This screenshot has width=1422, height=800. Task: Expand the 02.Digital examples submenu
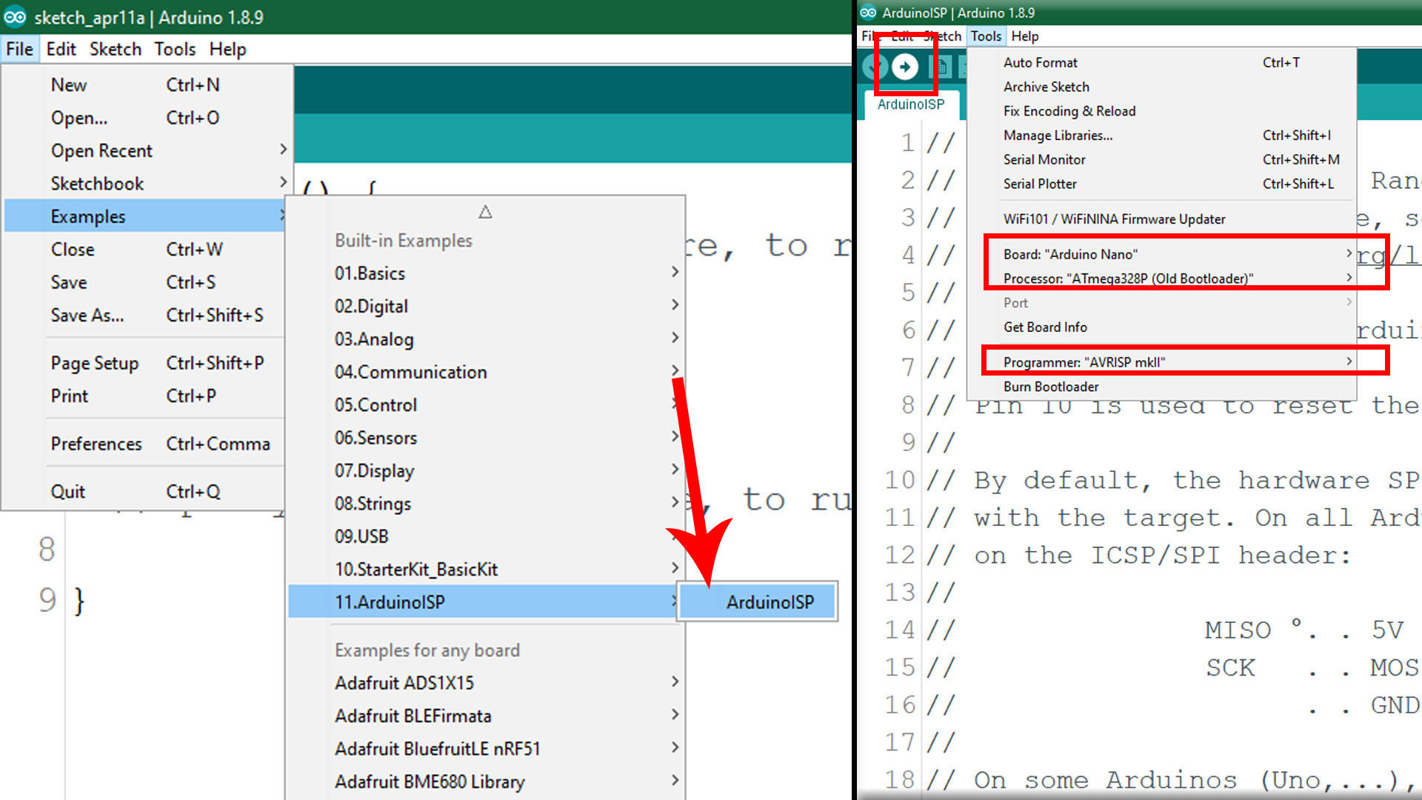tap(486, 306)
